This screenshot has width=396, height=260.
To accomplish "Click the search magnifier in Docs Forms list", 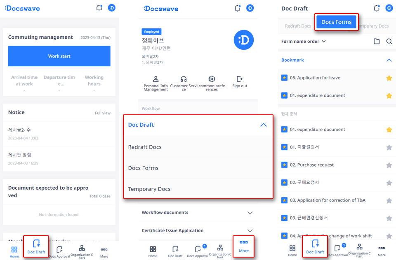I will 389,42.
